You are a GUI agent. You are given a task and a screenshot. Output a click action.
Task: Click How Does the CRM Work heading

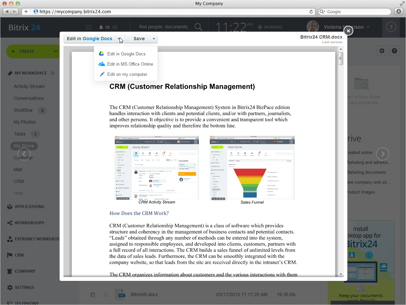(x=139, y=213)
